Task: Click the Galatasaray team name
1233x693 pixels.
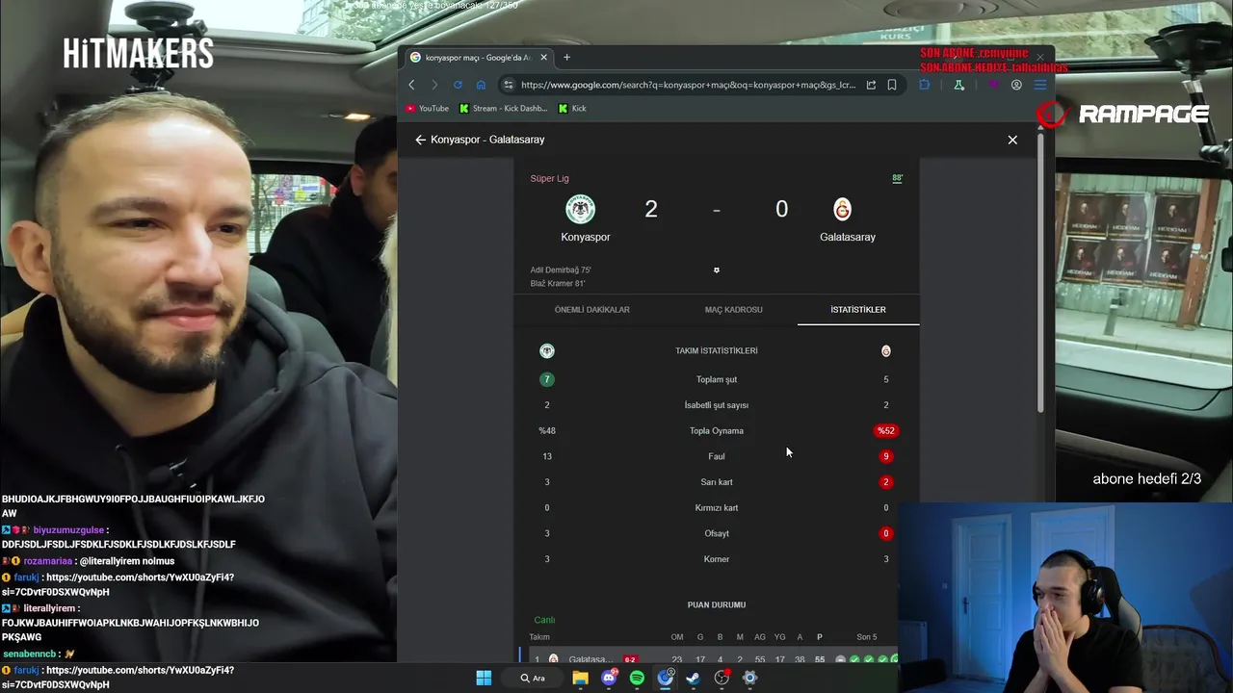Action: pyautogui.click(x=848, y=237)
